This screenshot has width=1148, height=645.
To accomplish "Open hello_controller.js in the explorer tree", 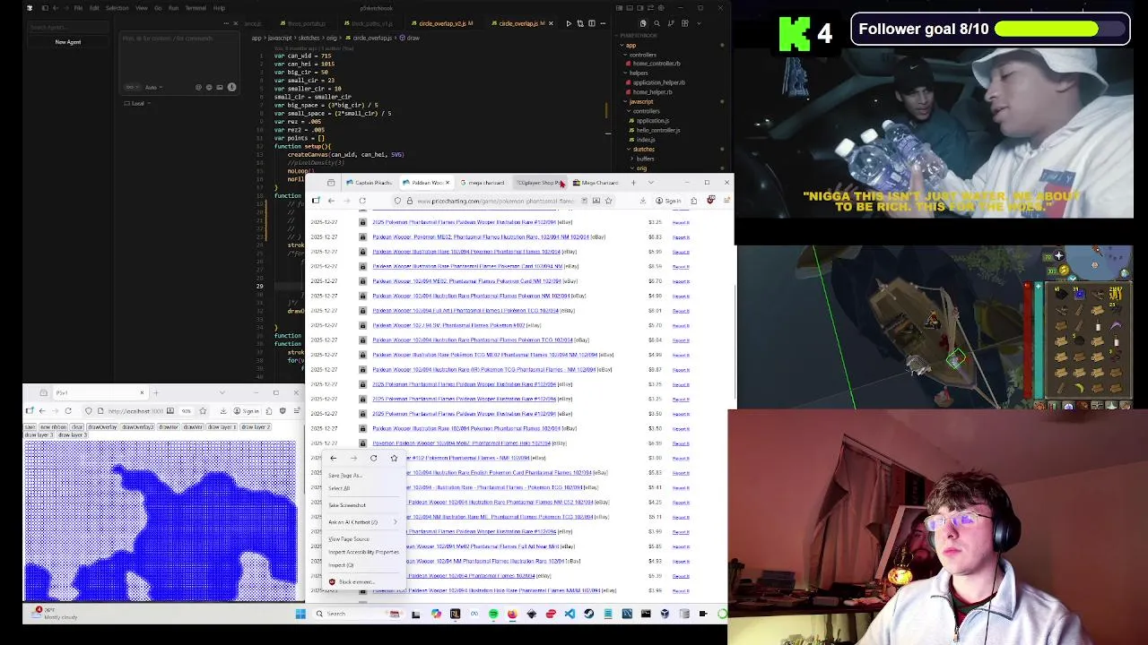I will coord(658,130).
